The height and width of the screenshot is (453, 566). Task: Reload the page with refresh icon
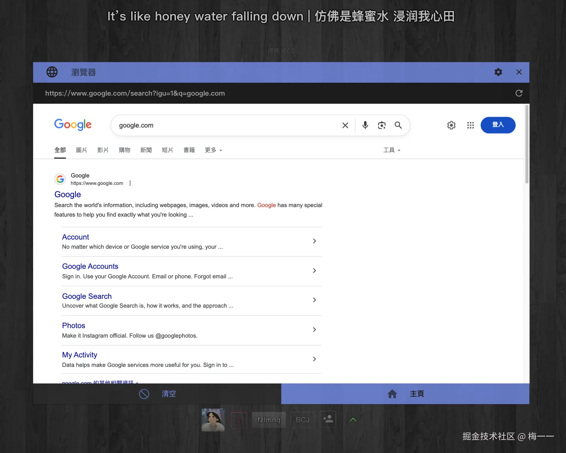tap(519, 93)
